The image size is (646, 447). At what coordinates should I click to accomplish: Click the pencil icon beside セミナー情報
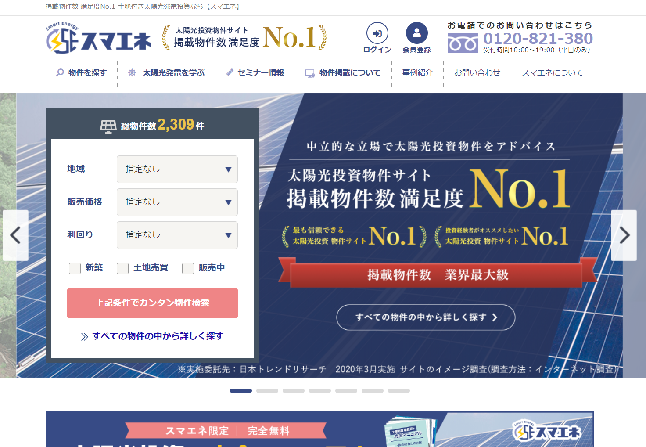[x=229, y=73]
